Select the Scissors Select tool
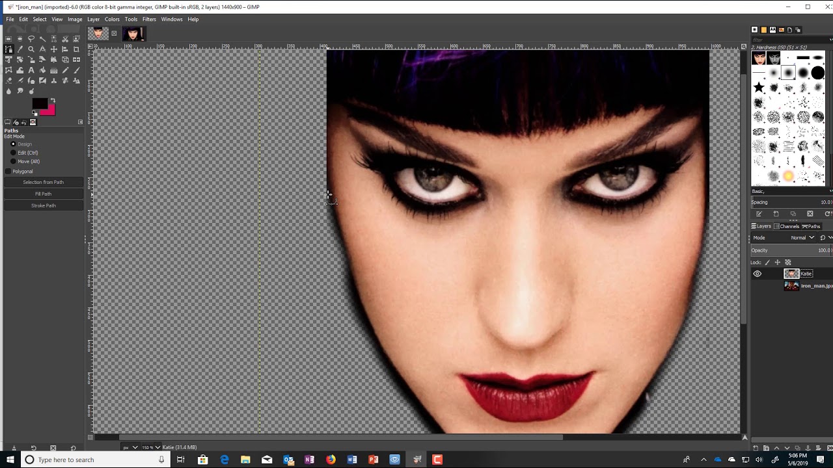 click(65, 39)
